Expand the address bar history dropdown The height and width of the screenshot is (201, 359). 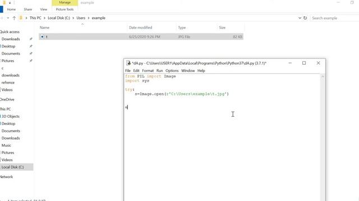click(300, 18)
